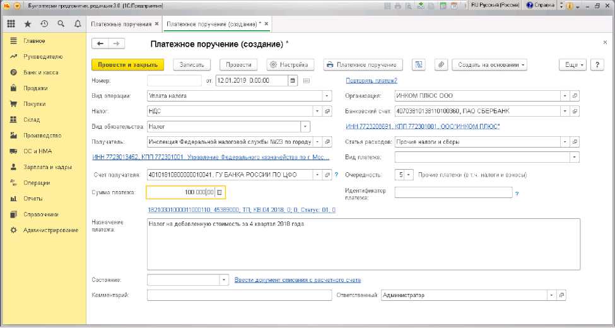The image size is (615, 328).
Task: Click the search magnifier icon
Action: 61,25
